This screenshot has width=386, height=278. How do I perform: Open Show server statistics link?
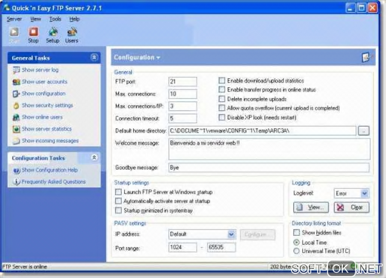[47, 129]
